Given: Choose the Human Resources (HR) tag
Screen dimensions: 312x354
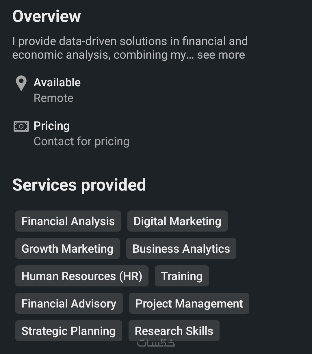Looking at the screenshot, I should [82, 276].
